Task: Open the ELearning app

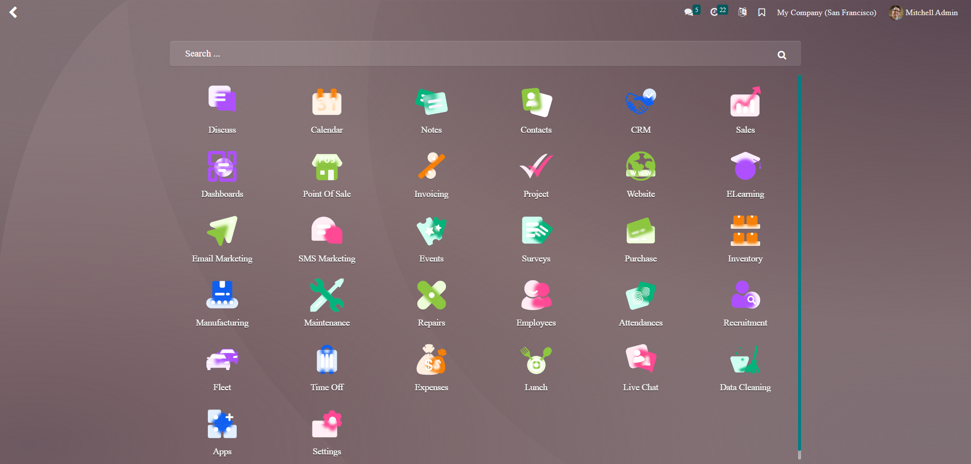Action: pos(745,174)
